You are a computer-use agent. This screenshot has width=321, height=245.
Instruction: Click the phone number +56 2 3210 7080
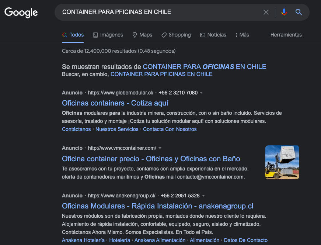tap(178, 93)
